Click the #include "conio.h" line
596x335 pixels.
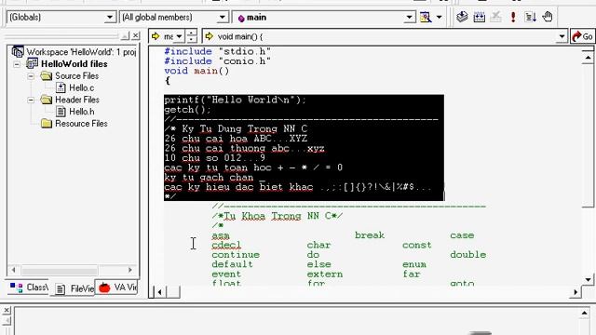tap(217, 60)
